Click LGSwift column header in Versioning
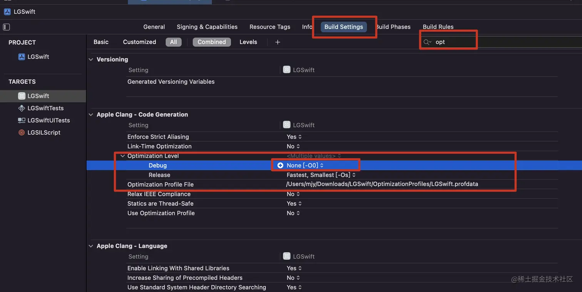Image resolution: width=582 pixels, height=292 pixels. coord(299,70)
